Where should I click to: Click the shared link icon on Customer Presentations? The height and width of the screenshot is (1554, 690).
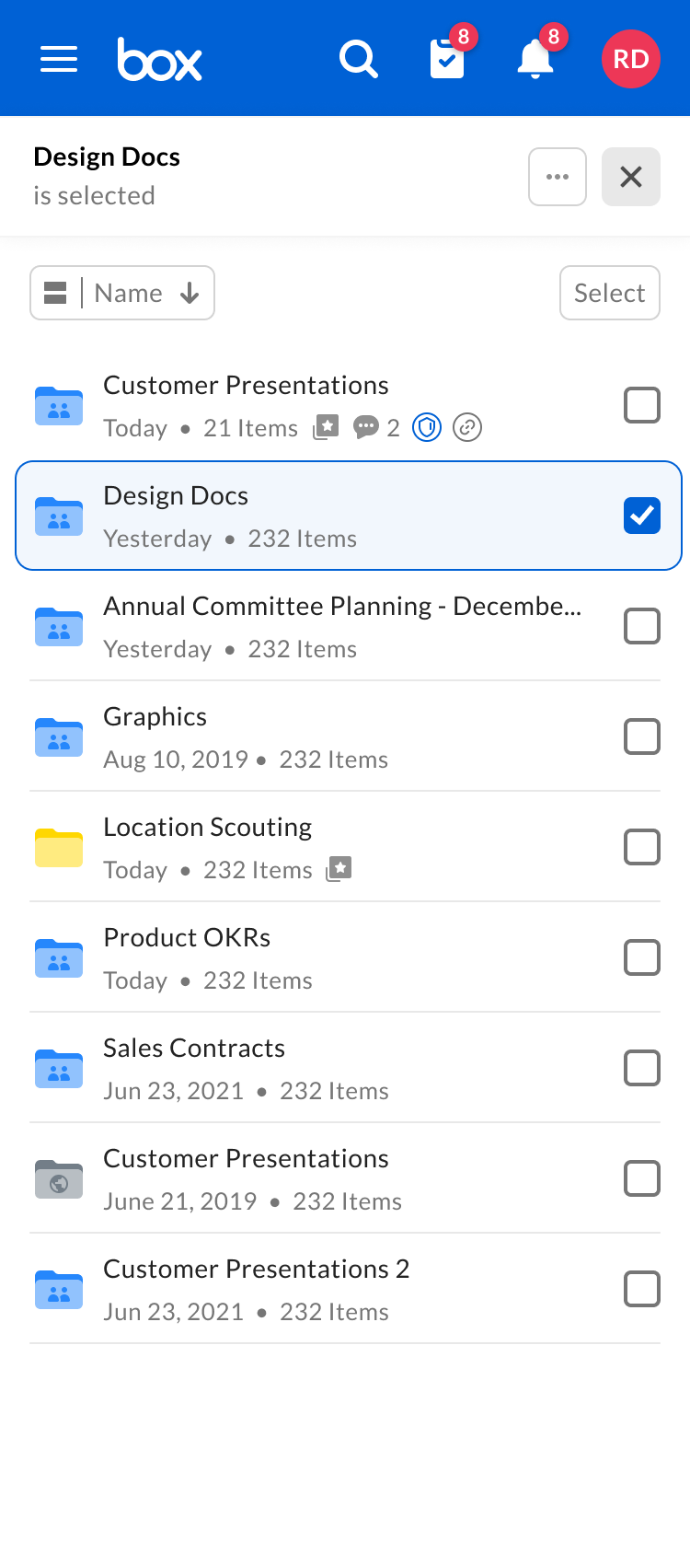tap(467, 427)
